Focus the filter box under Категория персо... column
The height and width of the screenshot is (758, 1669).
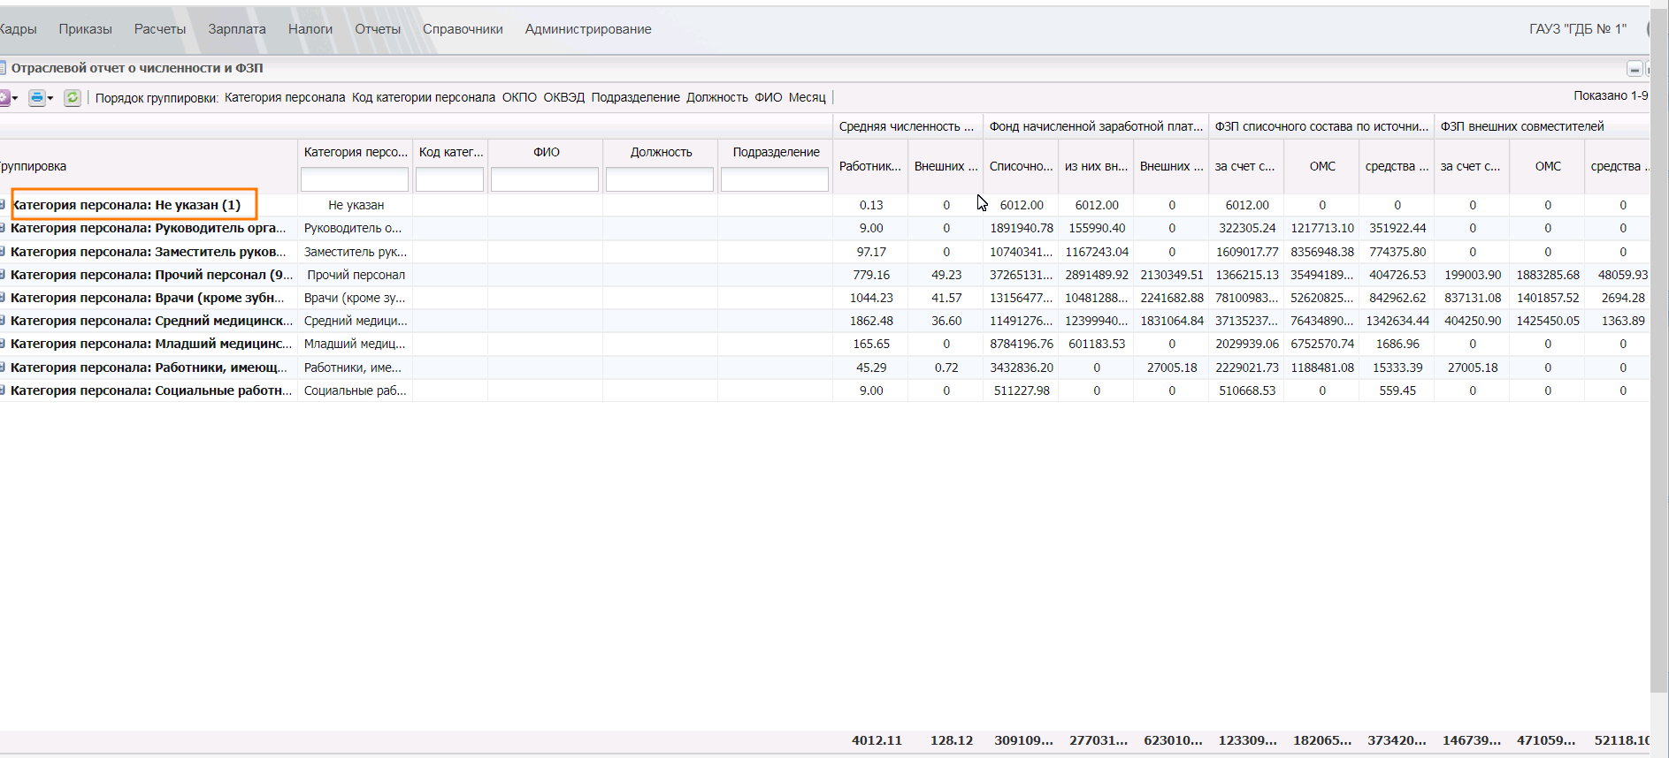355,179
